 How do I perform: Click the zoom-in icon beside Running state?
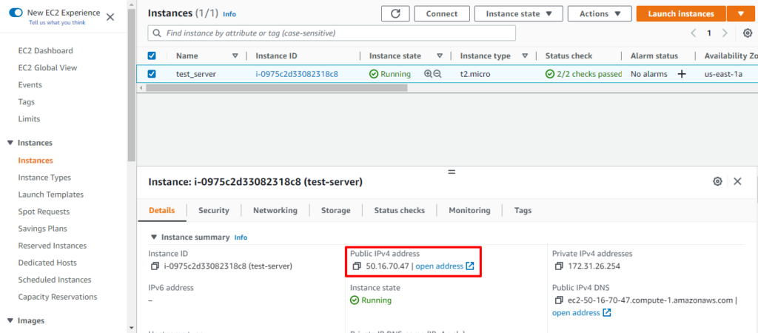[x=428, y=74]
